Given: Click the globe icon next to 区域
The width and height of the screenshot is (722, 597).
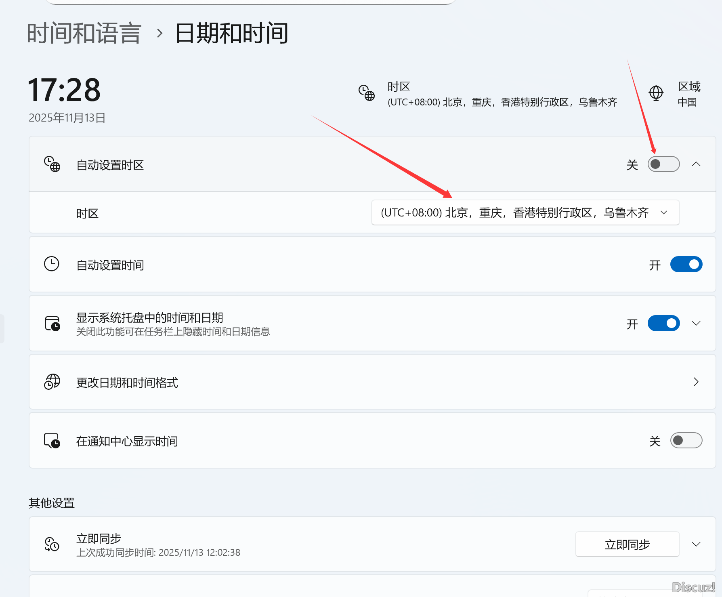Looking at the screenshot, I should pyautogui.click(x=656, y=93).
